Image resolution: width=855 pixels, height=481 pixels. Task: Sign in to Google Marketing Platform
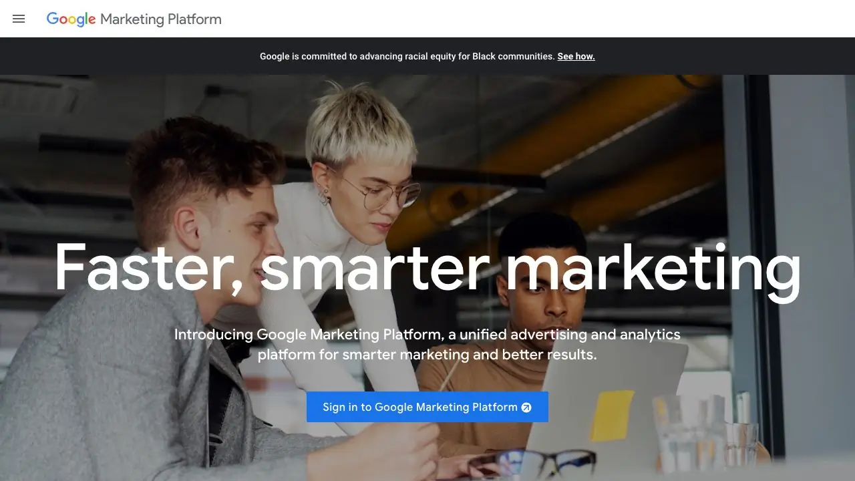pyautogui.click(x=427, y=407)
